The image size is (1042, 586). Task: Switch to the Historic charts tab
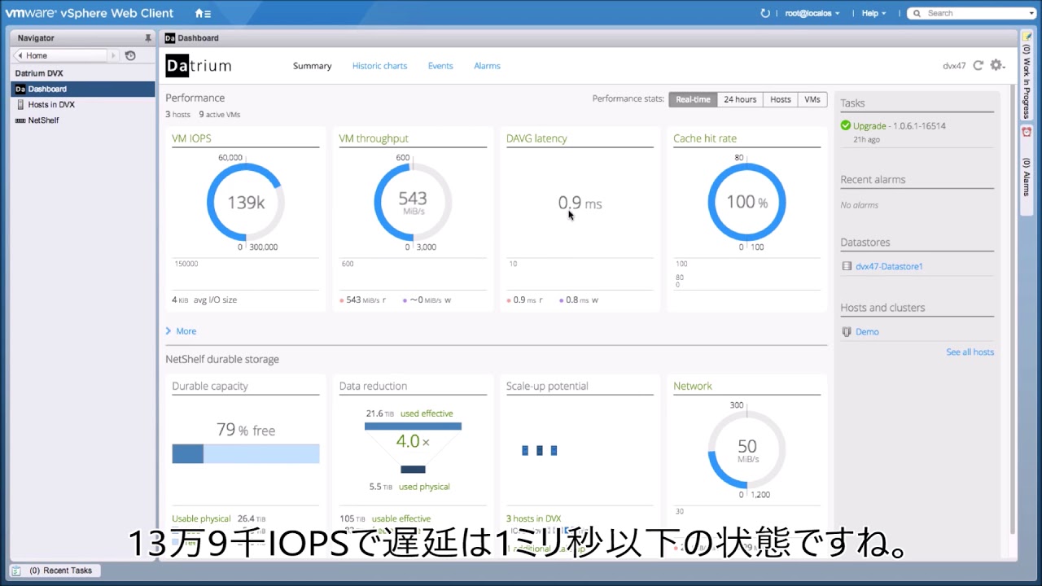379,66
